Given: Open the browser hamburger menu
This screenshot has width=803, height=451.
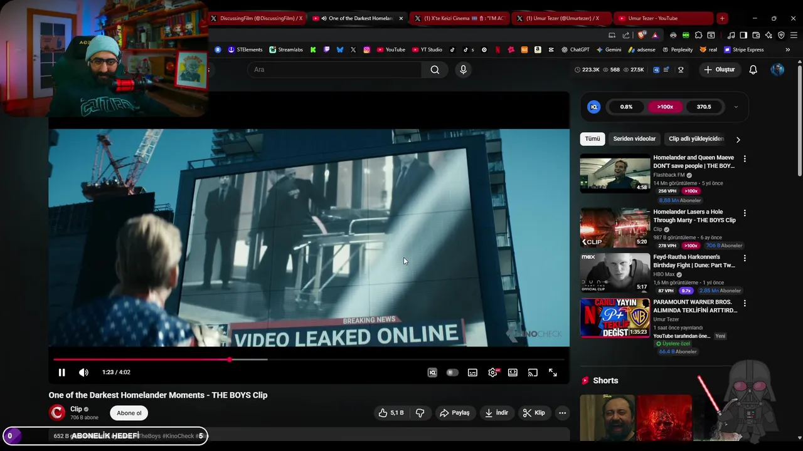Looking at the screenshot, I should (x=794, y=35).
